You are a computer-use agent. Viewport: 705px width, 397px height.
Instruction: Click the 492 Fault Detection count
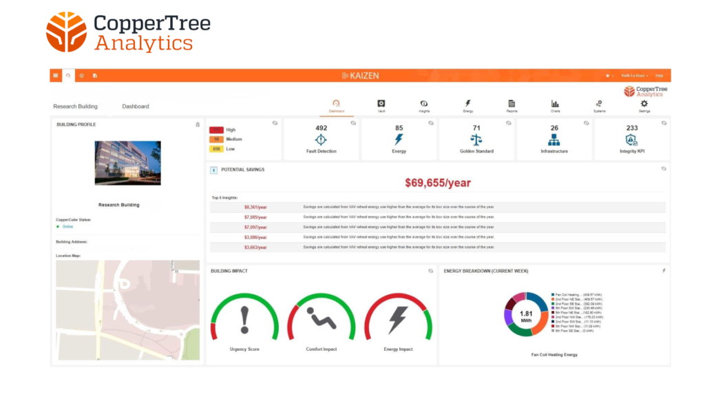322,128
